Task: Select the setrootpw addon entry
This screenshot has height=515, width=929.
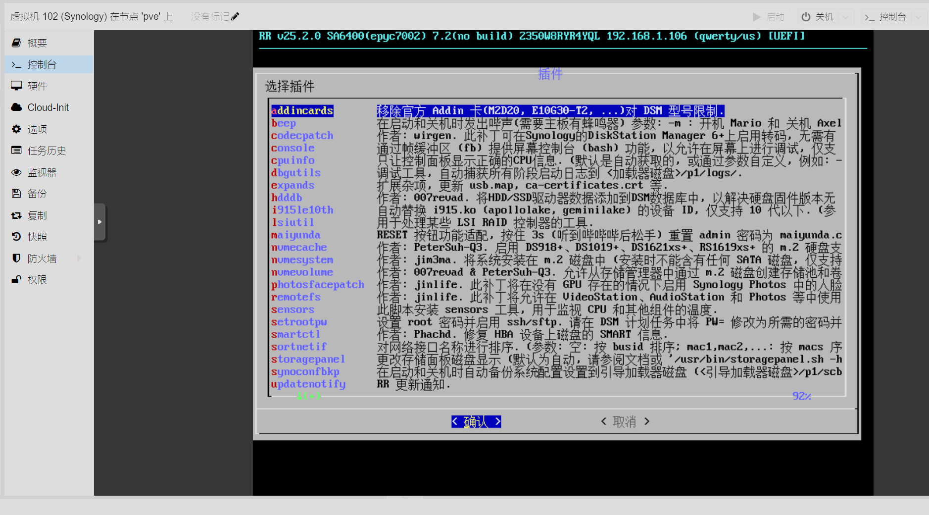Action: [299, 322]
